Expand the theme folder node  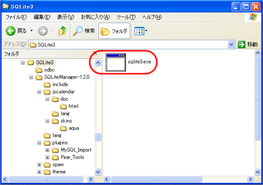(39, 172)
